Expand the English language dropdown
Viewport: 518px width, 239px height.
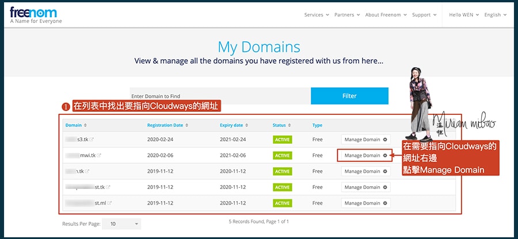coord(495,15)
